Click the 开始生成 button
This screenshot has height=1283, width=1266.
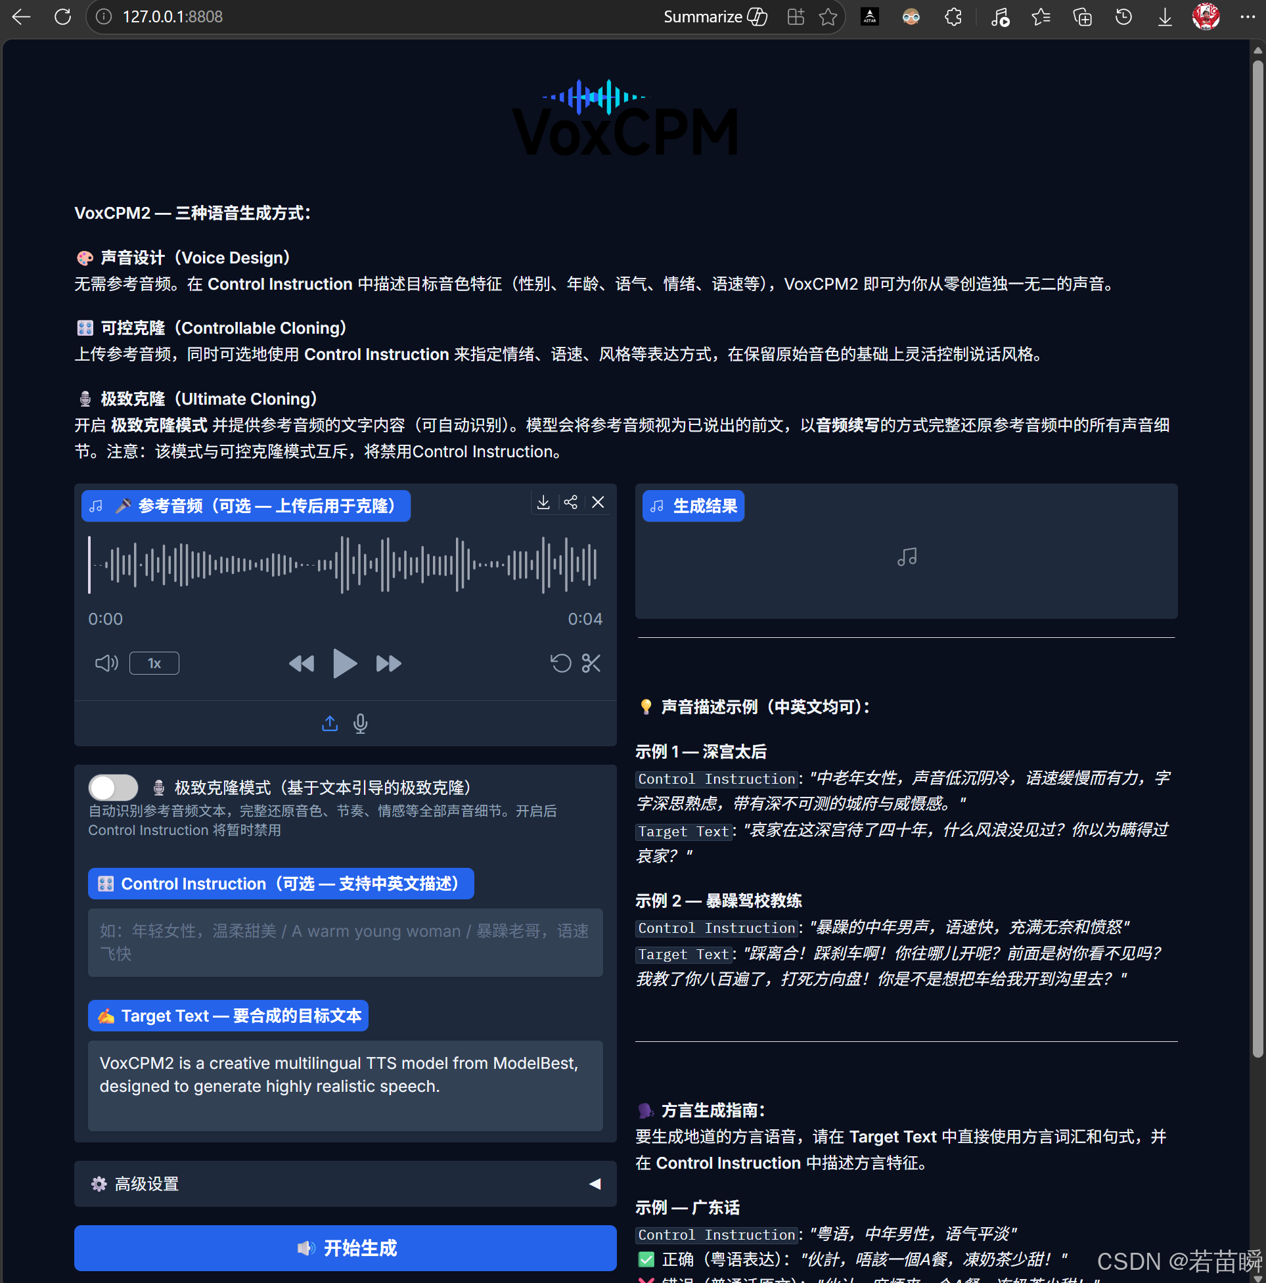point(345,1248)
